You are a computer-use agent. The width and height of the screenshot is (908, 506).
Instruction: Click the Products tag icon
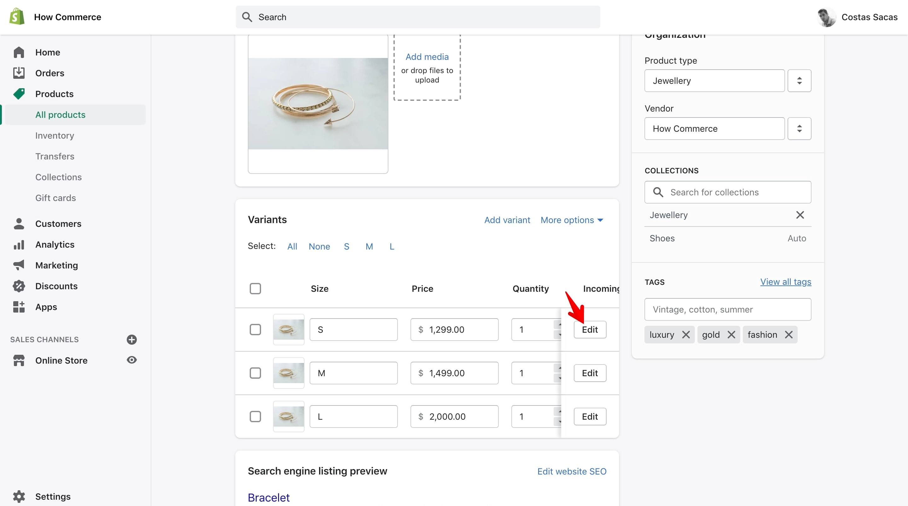pos(19,94)
